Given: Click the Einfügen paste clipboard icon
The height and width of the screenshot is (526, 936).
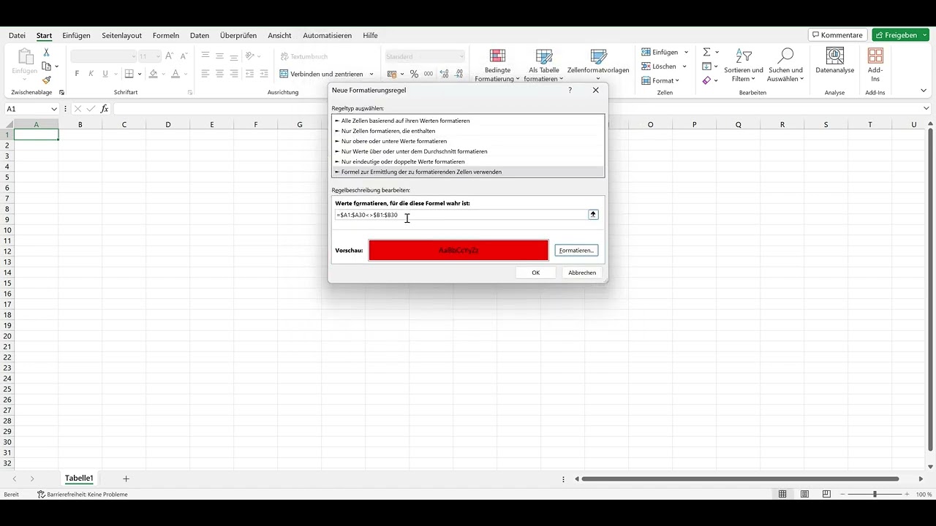Looking at the screenshot, I should (x=24, y=56).
